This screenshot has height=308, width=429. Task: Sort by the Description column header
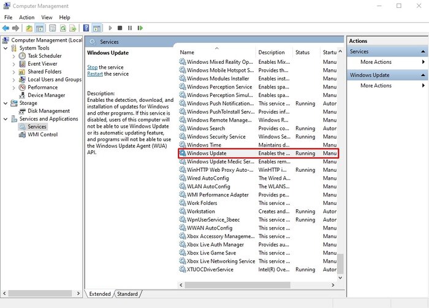click(275, 52)
